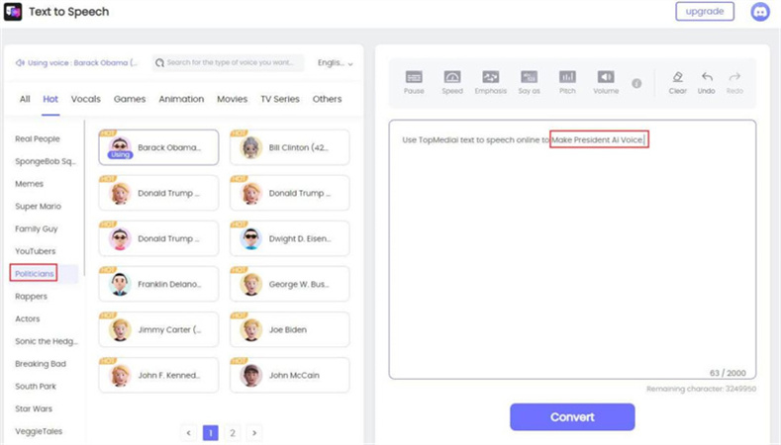Click the upgrade button
This screenshot has width=781, height=445.
click(x=705, y=12)
